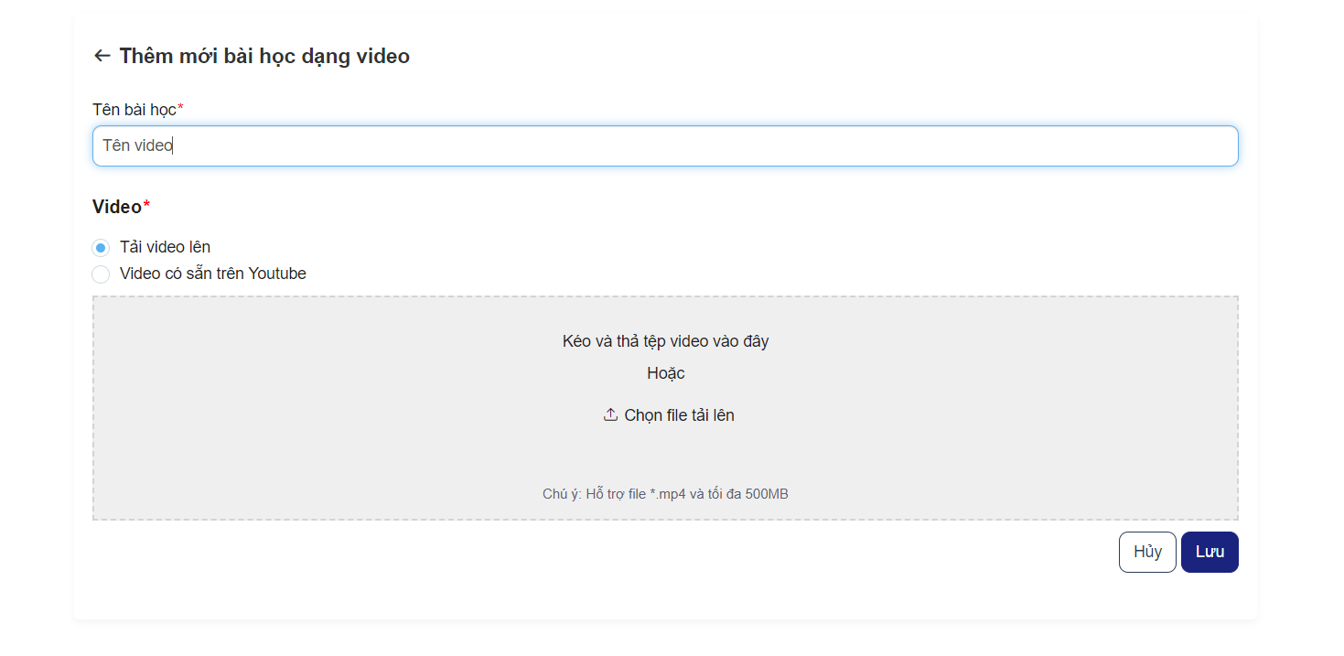Screen dimensions: 1344x656
Task: Click the 'Kéo và thả tệp video vào đây' text
Action: coord(665,341)
